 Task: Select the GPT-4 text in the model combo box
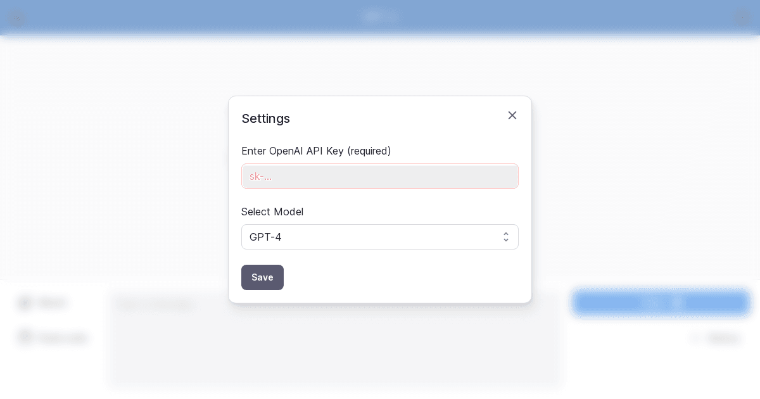[x=265, y=237]
